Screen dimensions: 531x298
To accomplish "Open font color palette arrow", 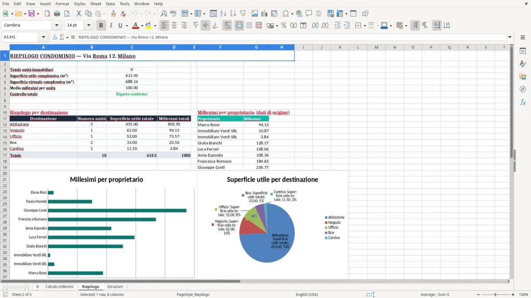I will (142, 26).
